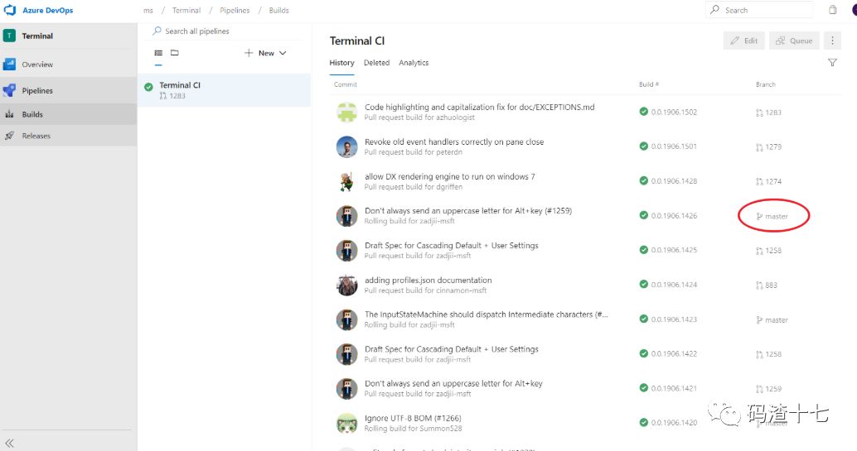857x451 pixels.
Task: Click the azhuologist avatar thumbnail
Action: 346,112
